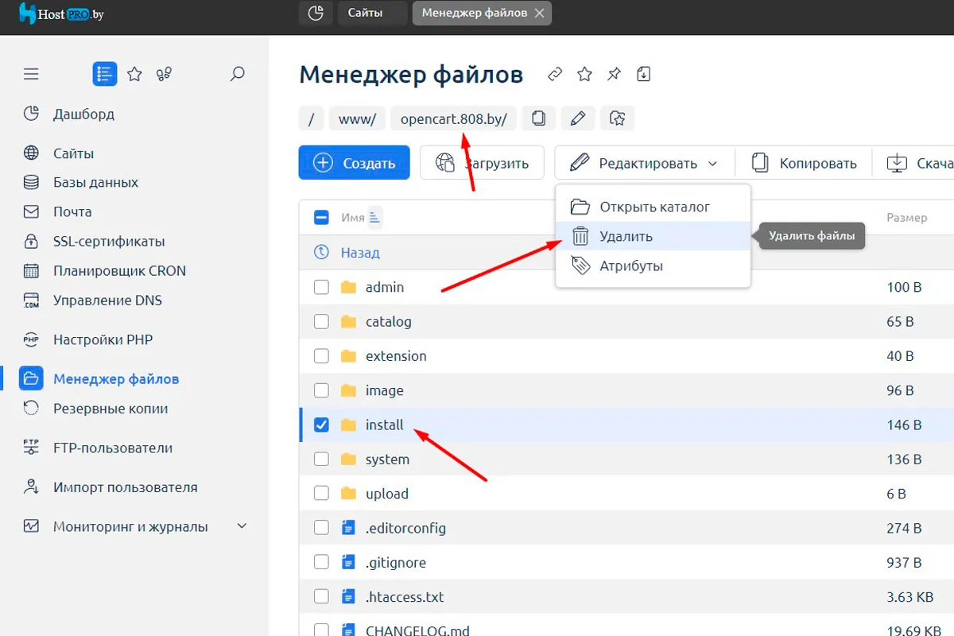Viewport: 954px width, 636px height.
Task: Choose Атрибуты in the edit menu
Action: point(631,266)
